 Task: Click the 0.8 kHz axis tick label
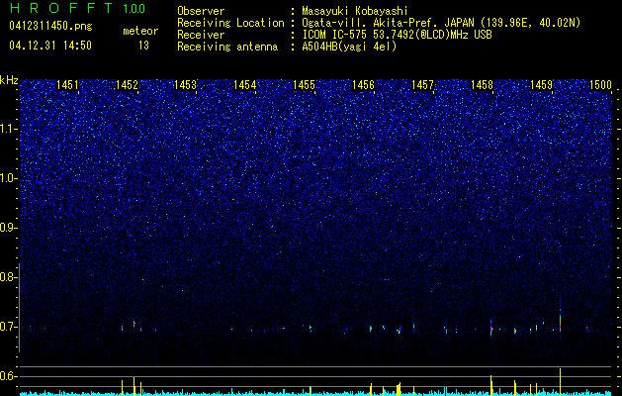(x=8, y=277)
